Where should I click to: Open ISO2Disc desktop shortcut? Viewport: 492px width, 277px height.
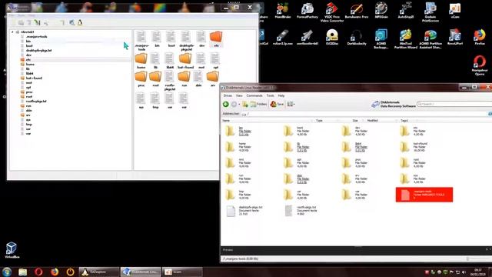tap(332, 37)
